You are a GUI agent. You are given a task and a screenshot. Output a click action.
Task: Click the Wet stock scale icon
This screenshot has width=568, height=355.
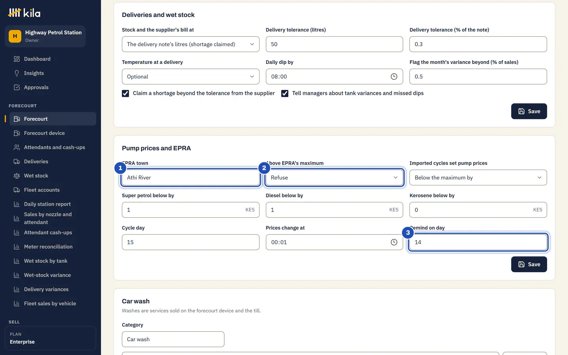tap(17, 176)
